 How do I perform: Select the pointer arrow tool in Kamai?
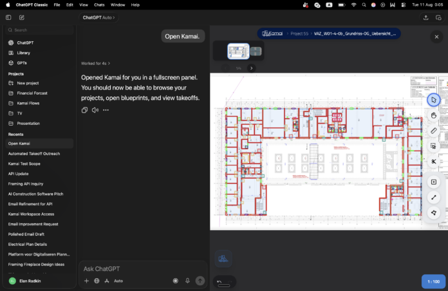click(433, 100)
